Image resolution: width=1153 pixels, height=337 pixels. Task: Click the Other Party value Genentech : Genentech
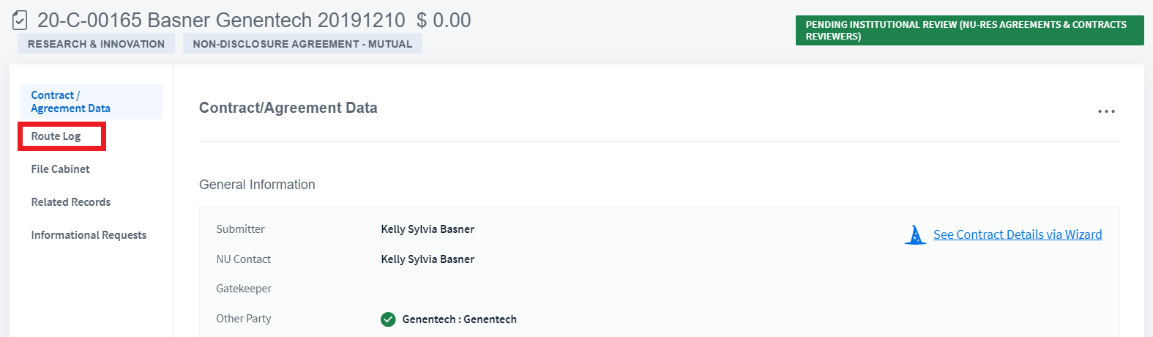459,319
